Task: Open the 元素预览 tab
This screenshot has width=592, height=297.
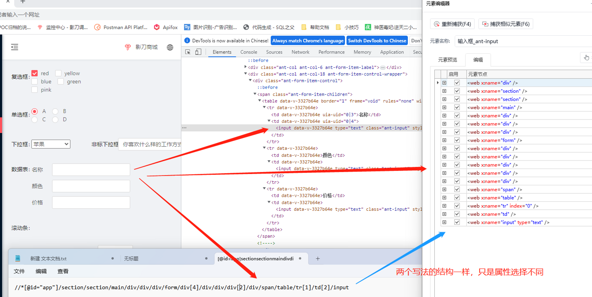Action: (447, 60)
